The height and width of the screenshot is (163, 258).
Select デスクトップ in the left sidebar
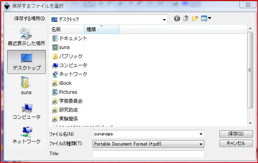26,62
